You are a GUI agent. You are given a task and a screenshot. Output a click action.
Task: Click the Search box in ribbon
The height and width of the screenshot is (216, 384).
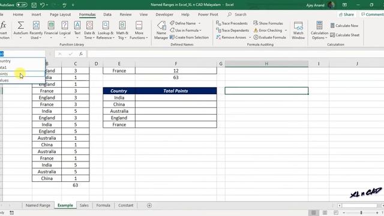pos(237,14)
